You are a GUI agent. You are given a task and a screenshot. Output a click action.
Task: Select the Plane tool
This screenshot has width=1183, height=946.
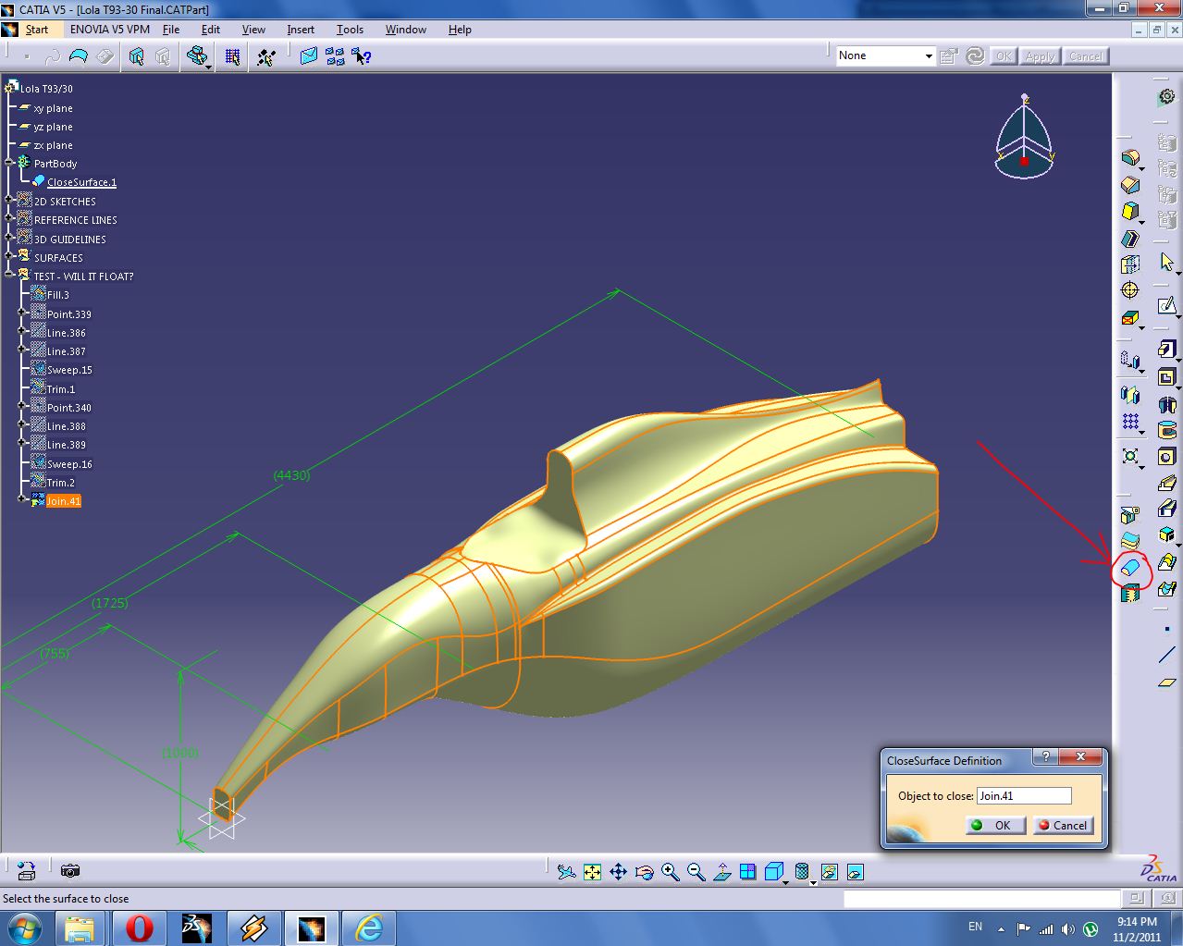(1167, 682)
